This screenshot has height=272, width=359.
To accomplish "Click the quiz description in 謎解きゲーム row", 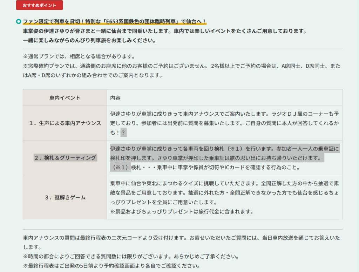I will tap(224, 193).
